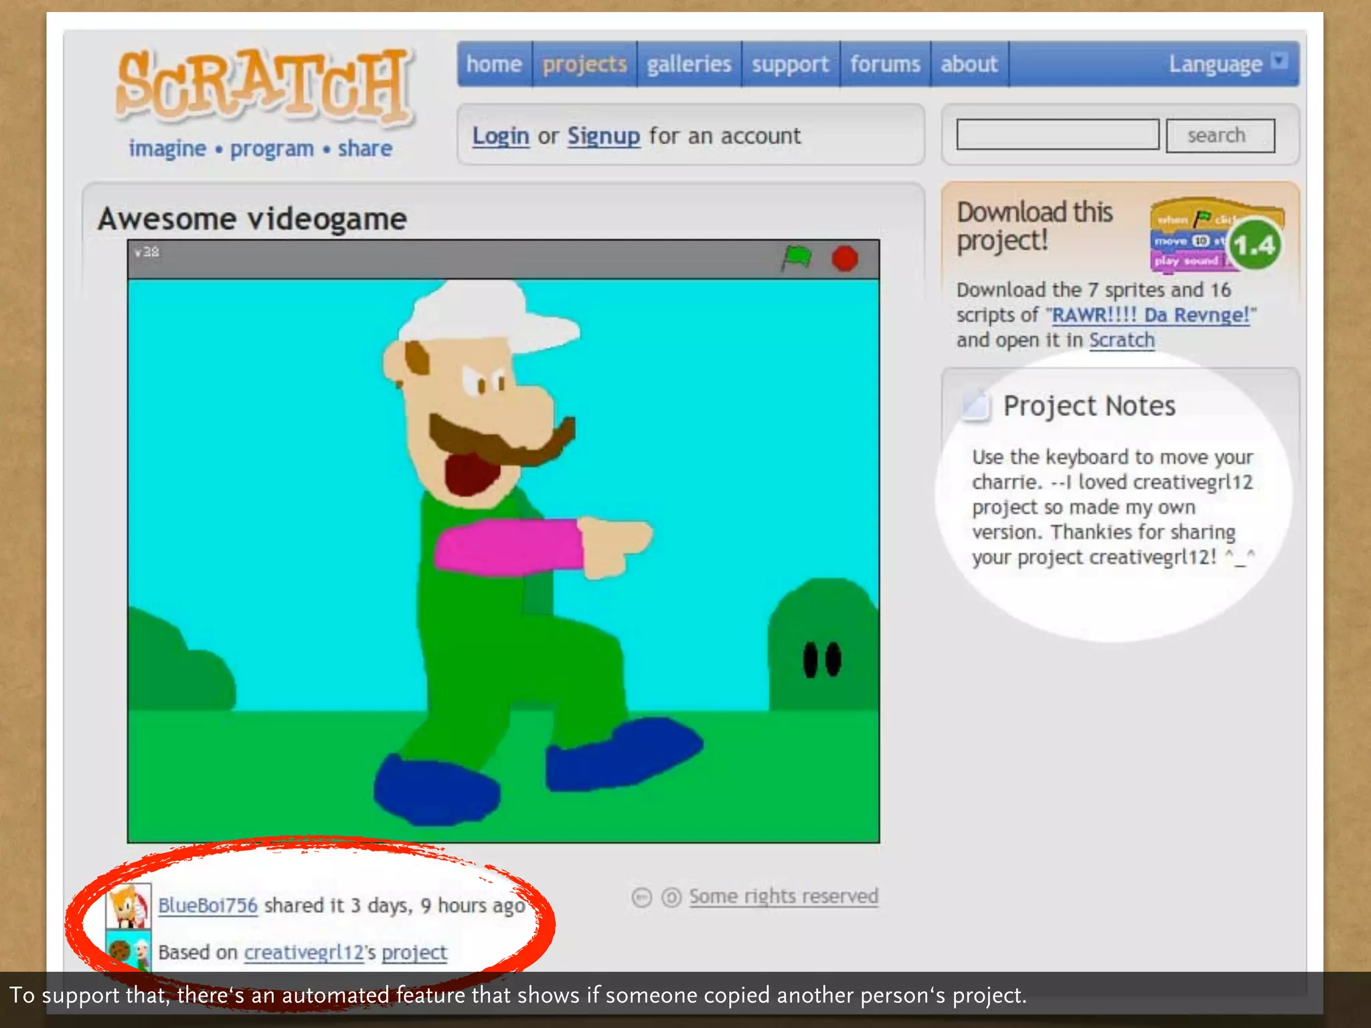The height and width of the screenshot is (1028, 1371).
Task: Click creativegrl12's avatar thumbnail
Action: (x=129, y=950)
